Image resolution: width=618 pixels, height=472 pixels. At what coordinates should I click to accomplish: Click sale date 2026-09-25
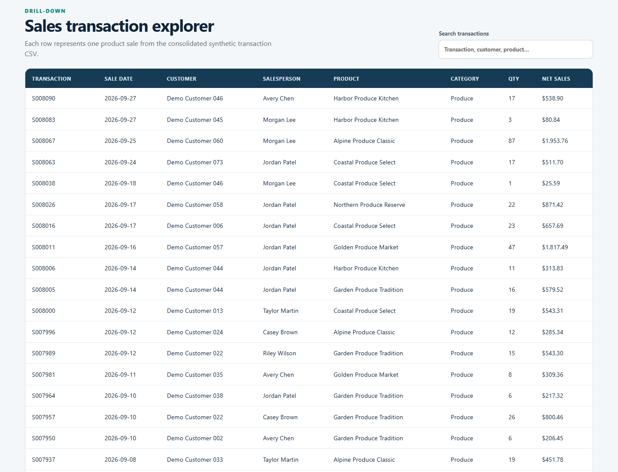pos(120,141)
